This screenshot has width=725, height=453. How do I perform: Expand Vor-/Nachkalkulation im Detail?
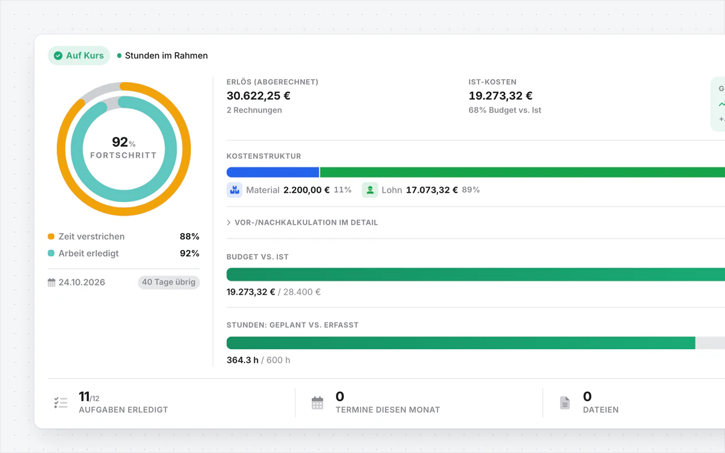pyautogui.click(x=302, y=222)
